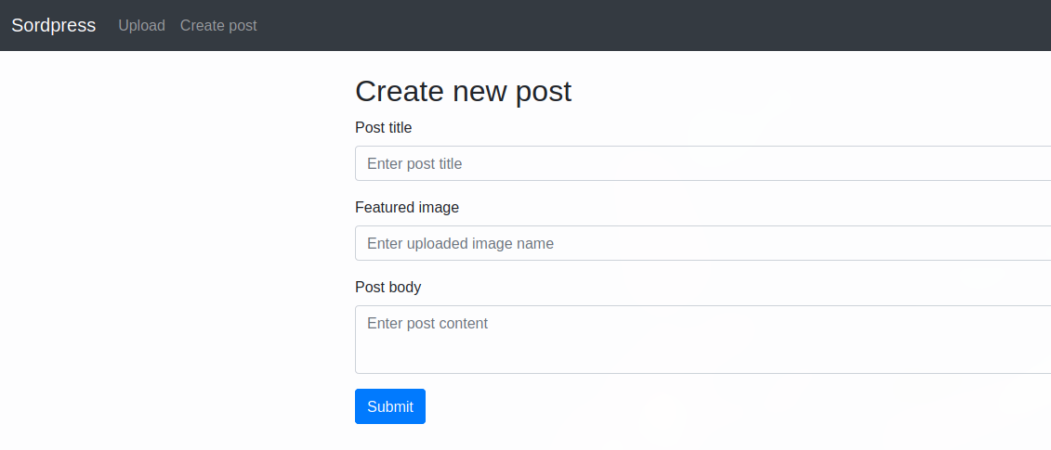Image resolution: width=1051 pixels, height=450 pixels.
Task: Go to the Upload page
Action: click(x=141, y=25)
